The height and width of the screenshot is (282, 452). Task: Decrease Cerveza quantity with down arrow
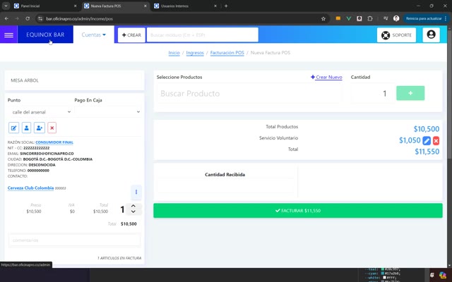(x=133, y=211)
